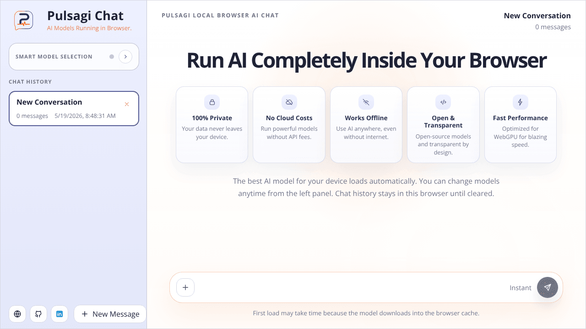The height and width of the screenshot is (329, 586).
Task: Delete New Conversation with the X icon
Action: coord(127,104)
